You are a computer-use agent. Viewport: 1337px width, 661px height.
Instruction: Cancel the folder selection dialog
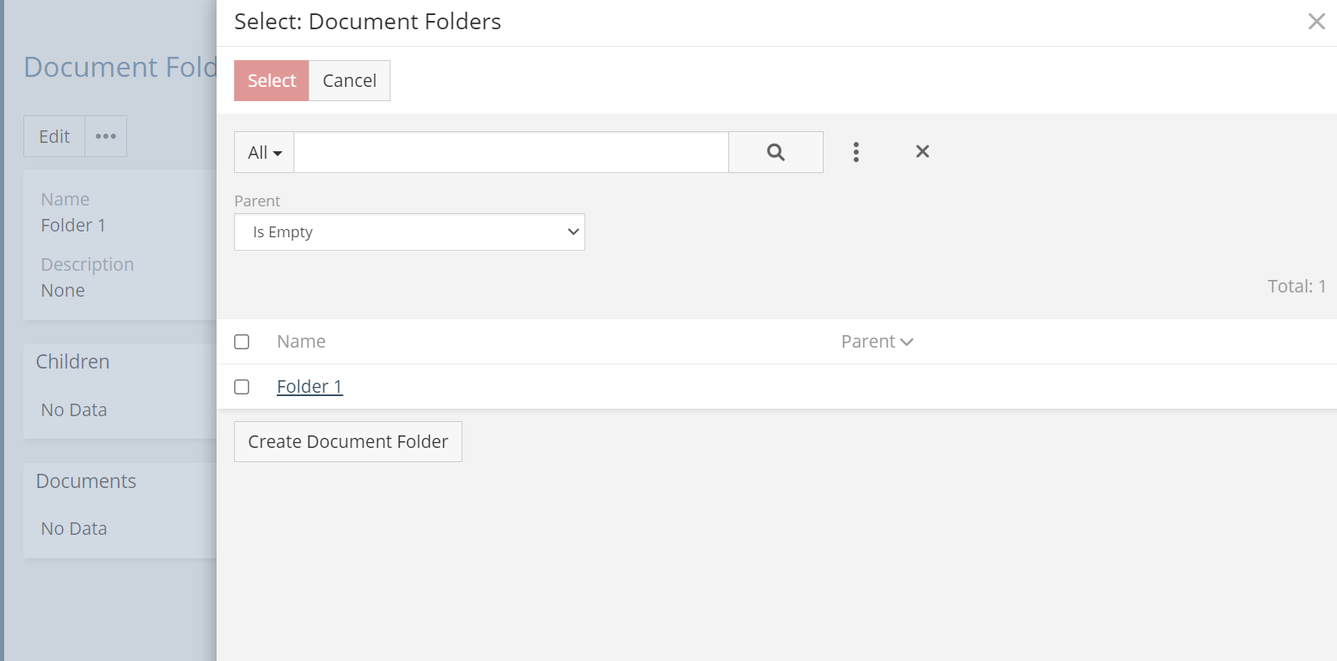tap(350, 80)
